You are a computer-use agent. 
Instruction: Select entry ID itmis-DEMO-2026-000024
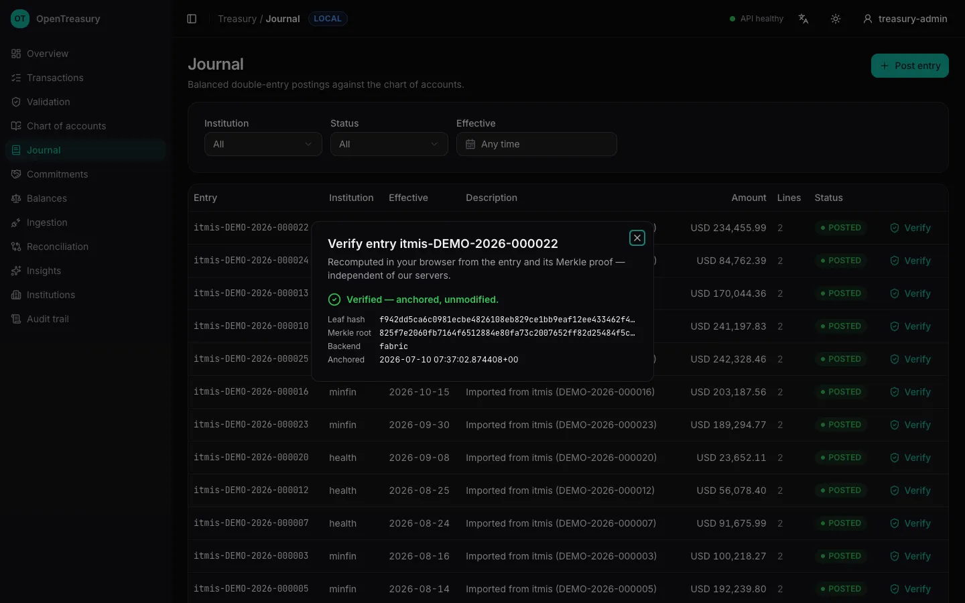pos(251,261)
